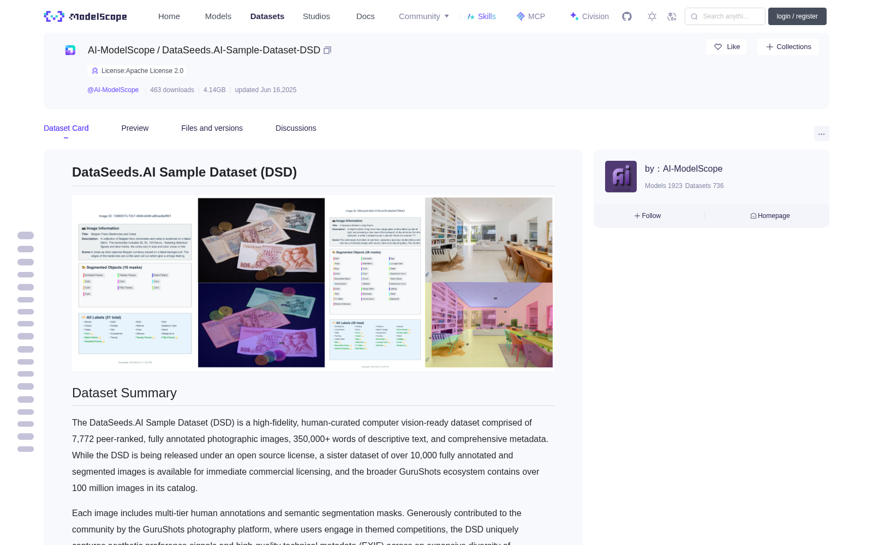Copy dataset name with the copy icon
873x545 pixels.
click(x=327, y=50)
